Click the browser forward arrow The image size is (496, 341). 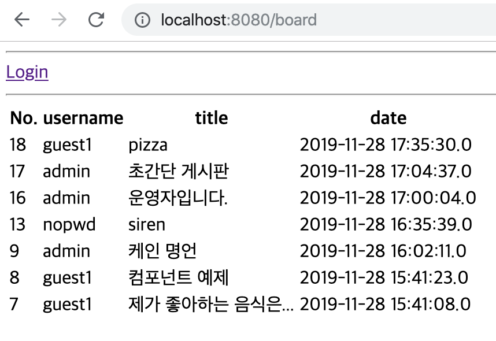pos(58,20)
